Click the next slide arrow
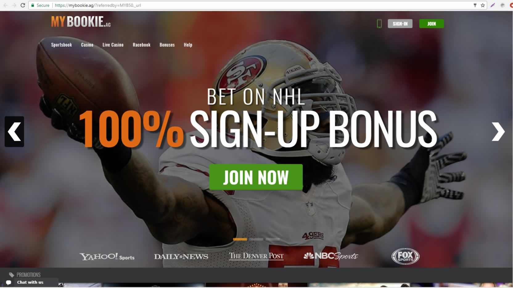This screenshot has width=513, height=288. tap(498, 132)
